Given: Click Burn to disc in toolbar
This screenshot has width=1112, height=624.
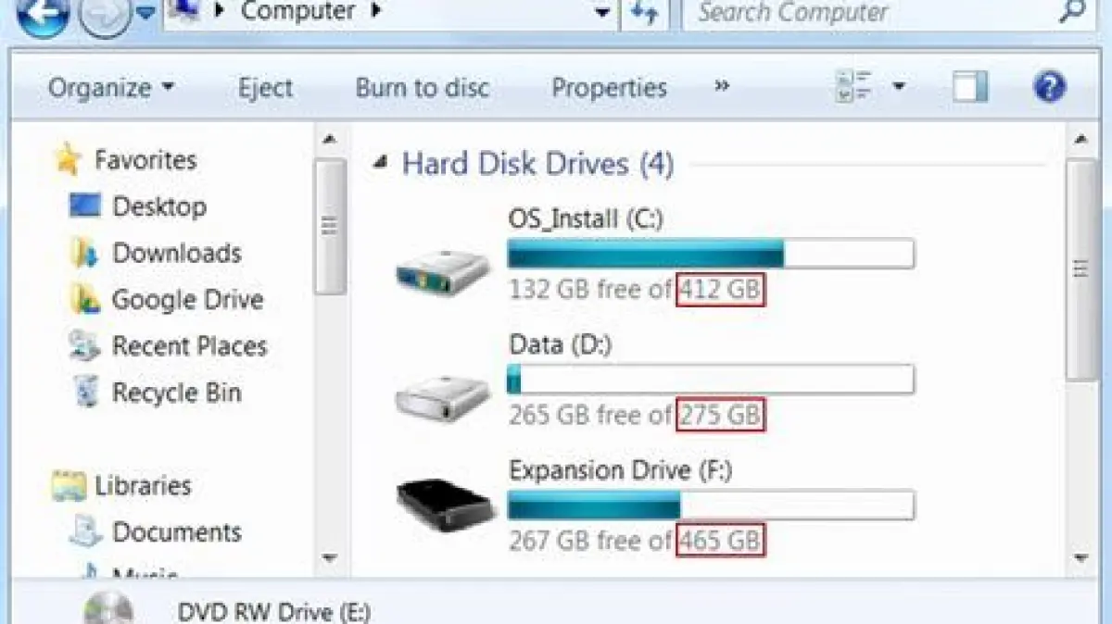Looking at the screenshot, I should (423, 88).
